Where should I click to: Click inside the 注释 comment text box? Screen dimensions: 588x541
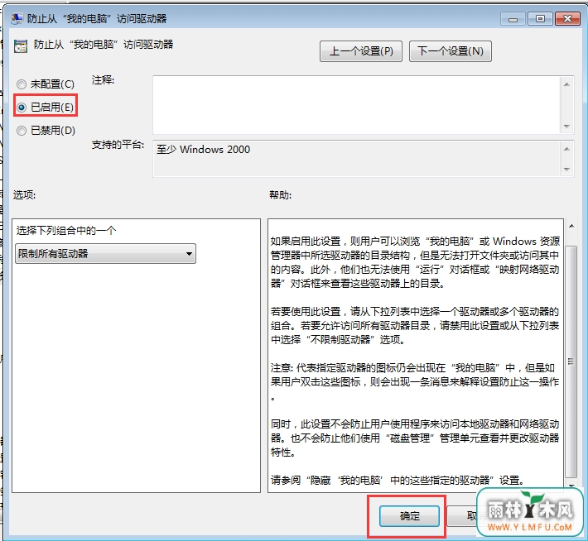(357, 105)
